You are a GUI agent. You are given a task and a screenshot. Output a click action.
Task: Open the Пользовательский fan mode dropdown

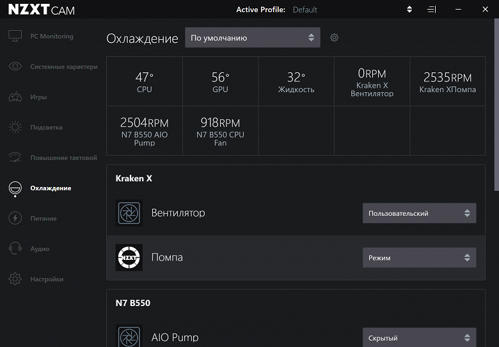coord(419,213)
